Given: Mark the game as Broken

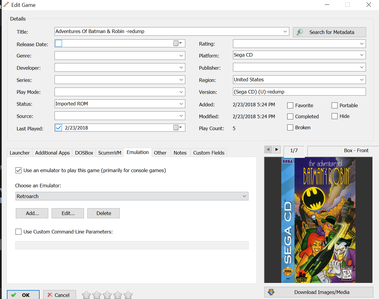Looking at the screenshot, I should (290, 127).
